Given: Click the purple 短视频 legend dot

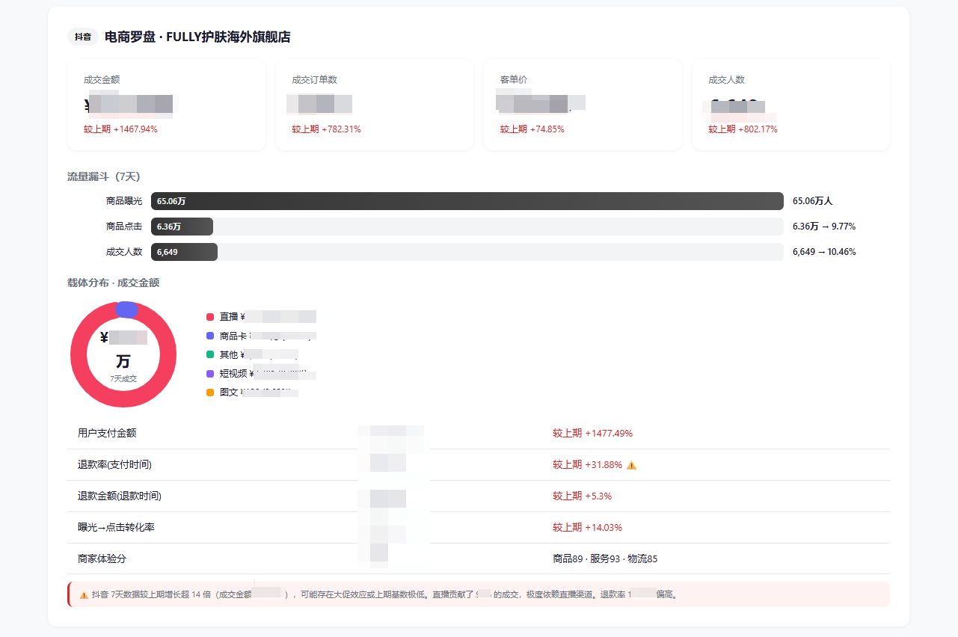Looking at the screenshot, I should [210, 374].
